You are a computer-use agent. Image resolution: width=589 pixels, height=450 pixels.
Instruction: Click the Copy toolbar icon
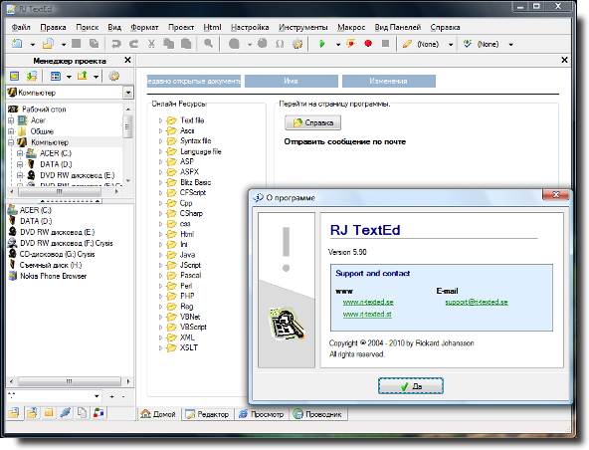[x=169, y=44]
